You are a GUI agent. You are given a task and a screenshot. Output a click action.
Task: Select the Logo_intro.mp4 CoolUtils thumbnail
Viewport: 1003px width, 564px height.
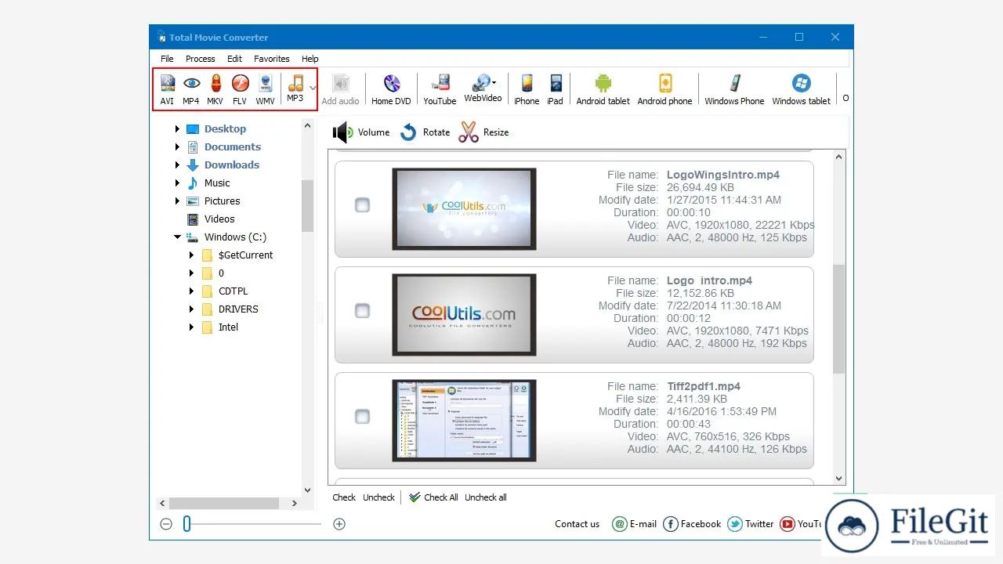(x=464, y=314)
